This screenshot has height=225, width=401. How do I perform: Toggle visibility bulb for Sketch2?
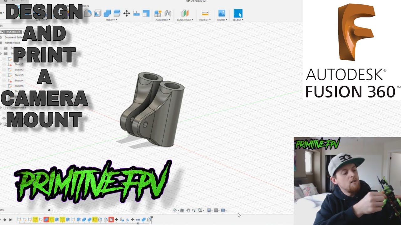point(4,64)
